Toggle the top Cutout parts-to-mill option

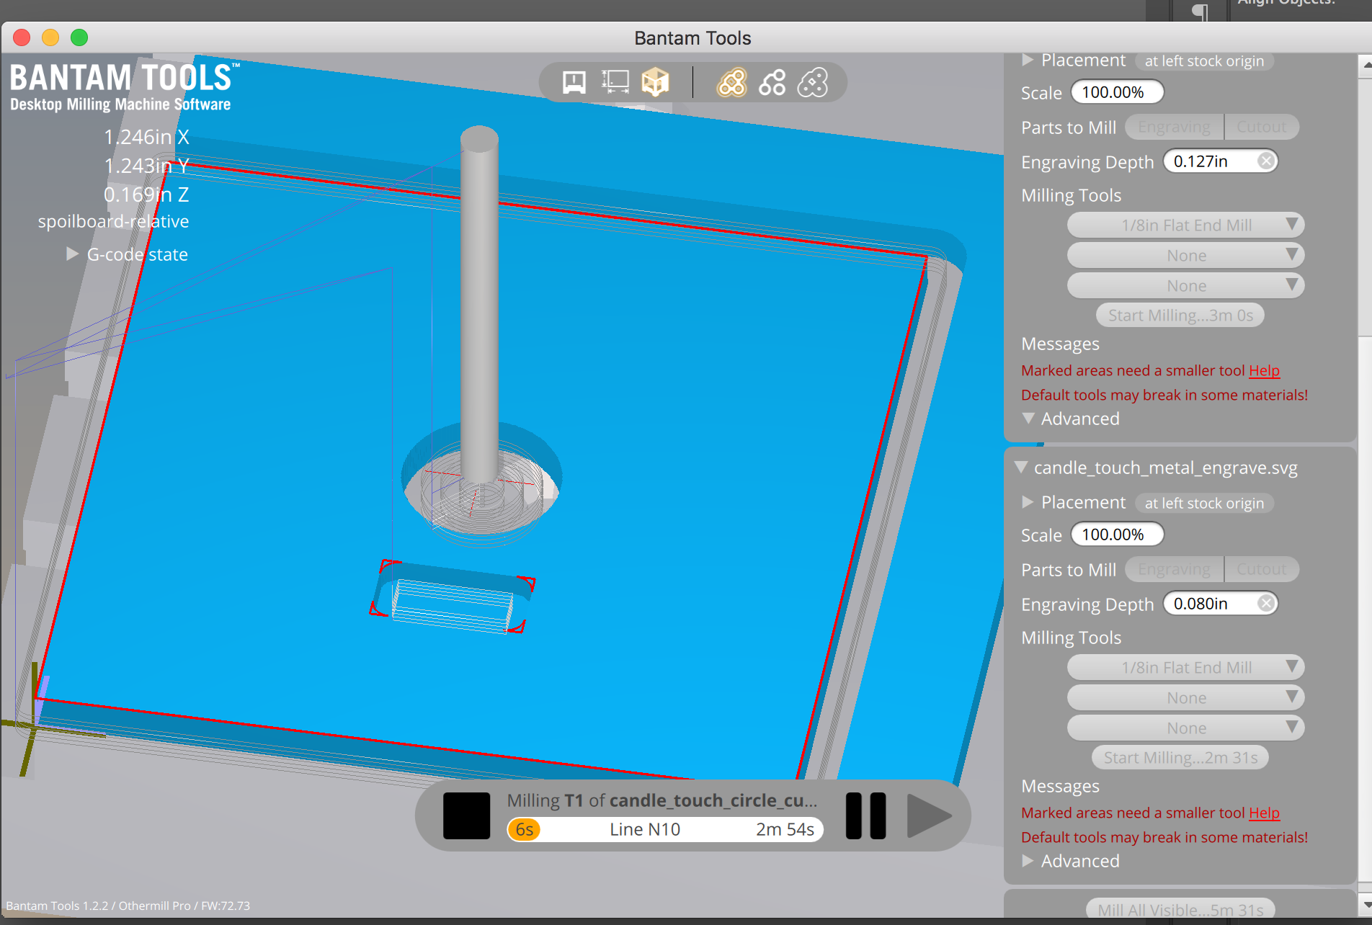point(1261,127)
